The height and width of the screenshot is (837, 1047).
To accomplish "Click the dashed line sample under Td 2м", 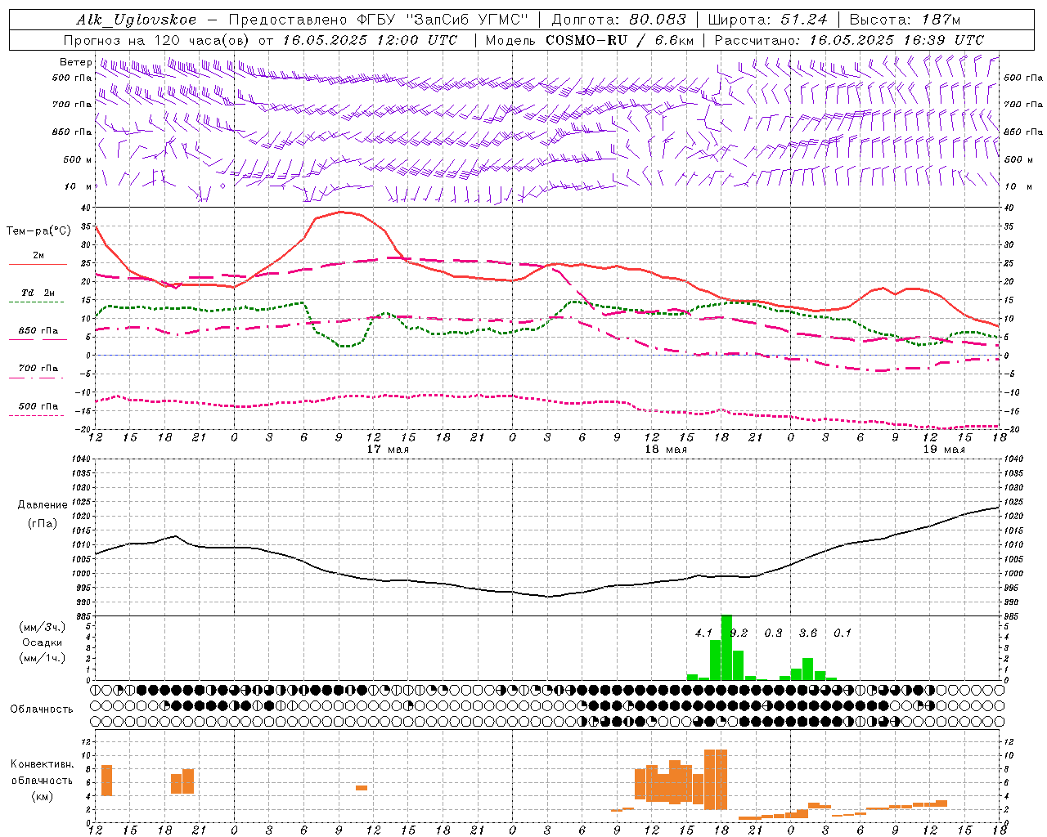I will pos(36,302).
